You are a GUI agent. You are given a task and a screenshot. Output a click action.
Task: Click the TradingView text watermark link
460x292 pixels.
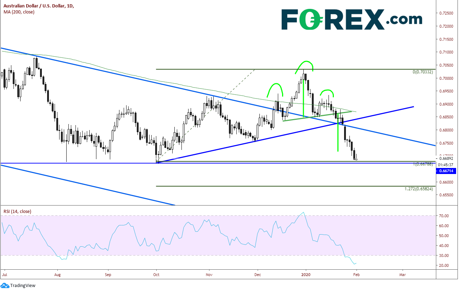click(x=23, y=286)
